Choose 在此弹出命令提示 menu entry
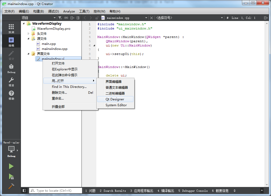 pyautogui.click(x=70, y=75)
